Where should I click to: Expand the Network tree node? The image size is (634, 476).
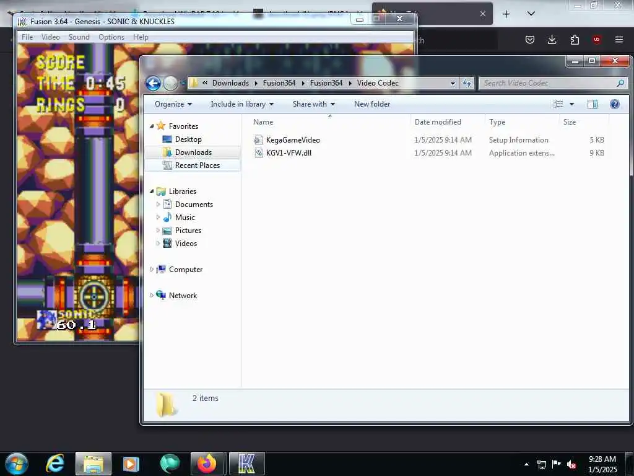pyautogui.click(x=152, y=295)
